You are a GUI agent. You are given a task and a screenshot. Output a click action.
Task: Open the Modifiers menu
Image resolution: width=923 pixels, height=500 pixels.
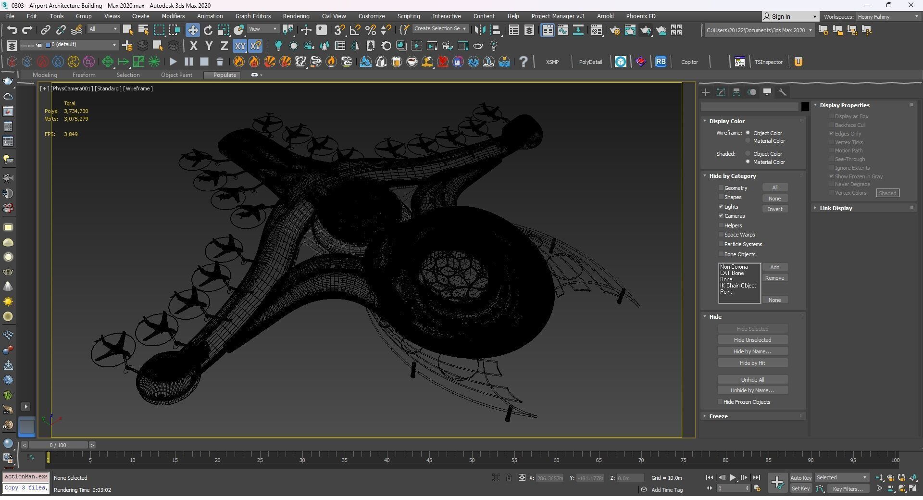coord(173,16)
